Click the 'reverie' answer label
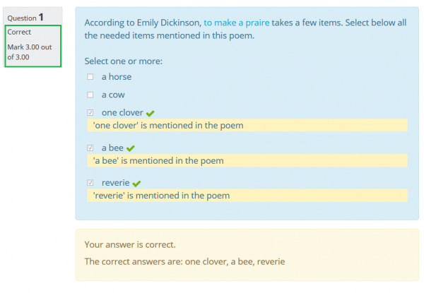The image size is (424, 293). coord(116,184)
